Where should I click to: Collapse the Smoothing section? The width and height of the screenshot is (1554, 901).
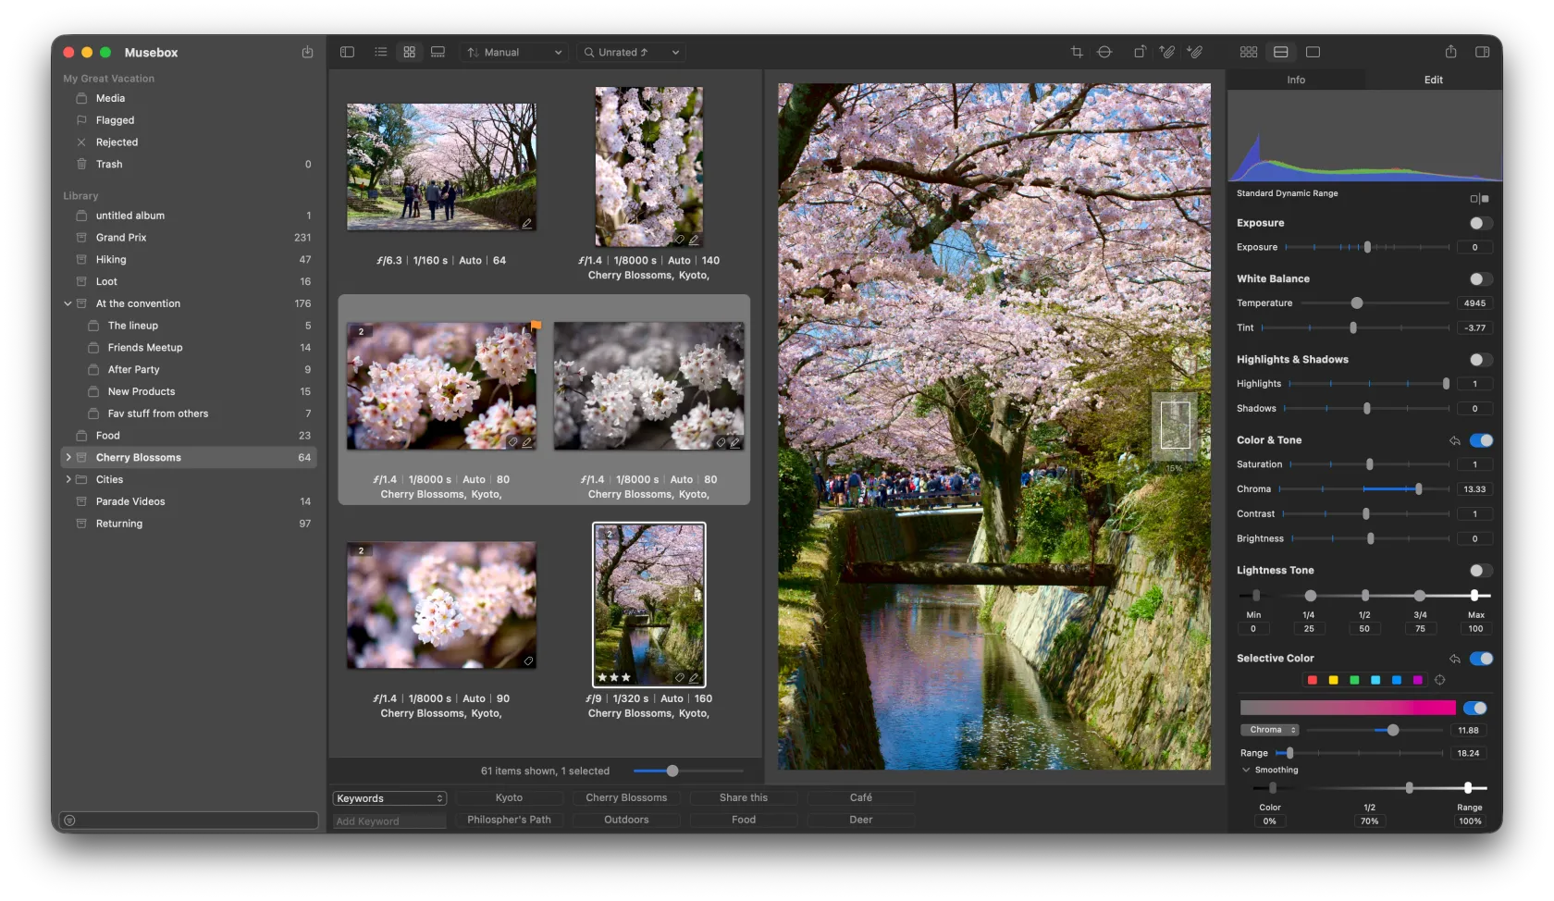point(1246,770)
